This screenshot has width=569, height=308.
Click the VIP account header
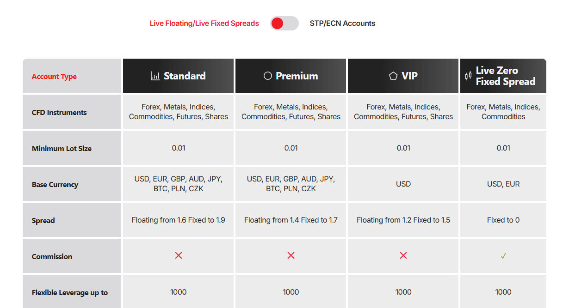[403, 76]
